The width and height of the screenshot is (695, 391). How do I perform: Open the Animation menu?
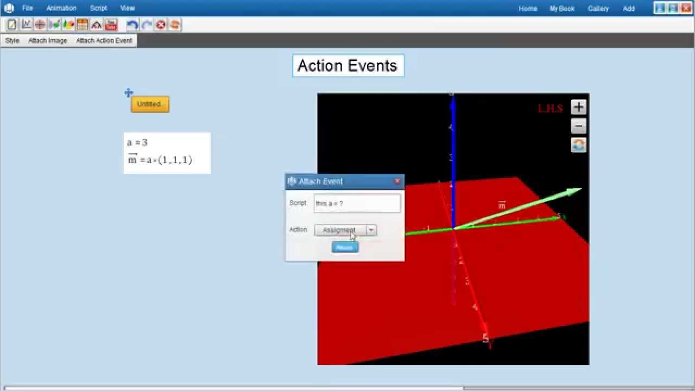pos(61,8)
